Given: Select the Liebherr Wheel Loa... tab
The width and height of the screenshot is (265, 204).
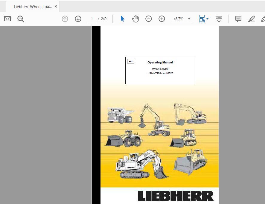Looking at the screenshot, I should (33, 7).
